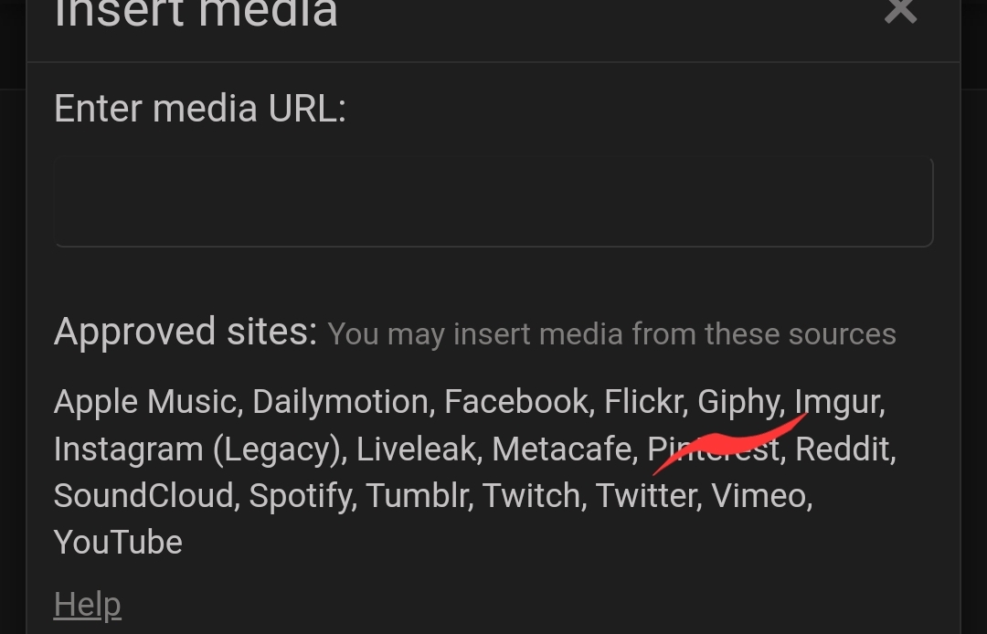Select Liveleak in approved sites
This screenshot has width=987, height=634.
416,449
